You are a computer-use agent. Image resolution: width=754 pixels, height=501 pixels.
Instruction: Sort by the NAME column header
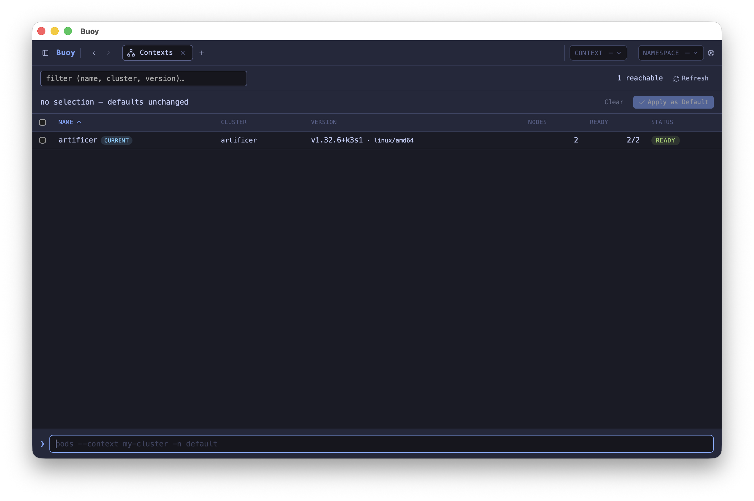70,122
